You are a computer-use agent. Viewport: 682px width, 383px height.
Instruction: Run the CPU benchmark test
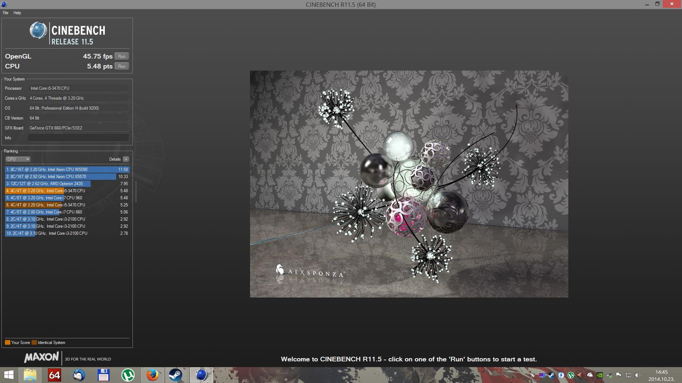coord(121,66)
